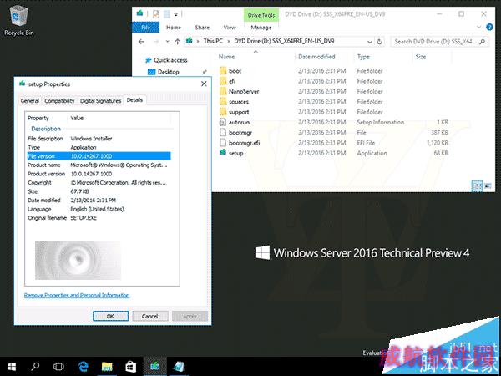
Task: Switch to the General tab
Action: 30,101
